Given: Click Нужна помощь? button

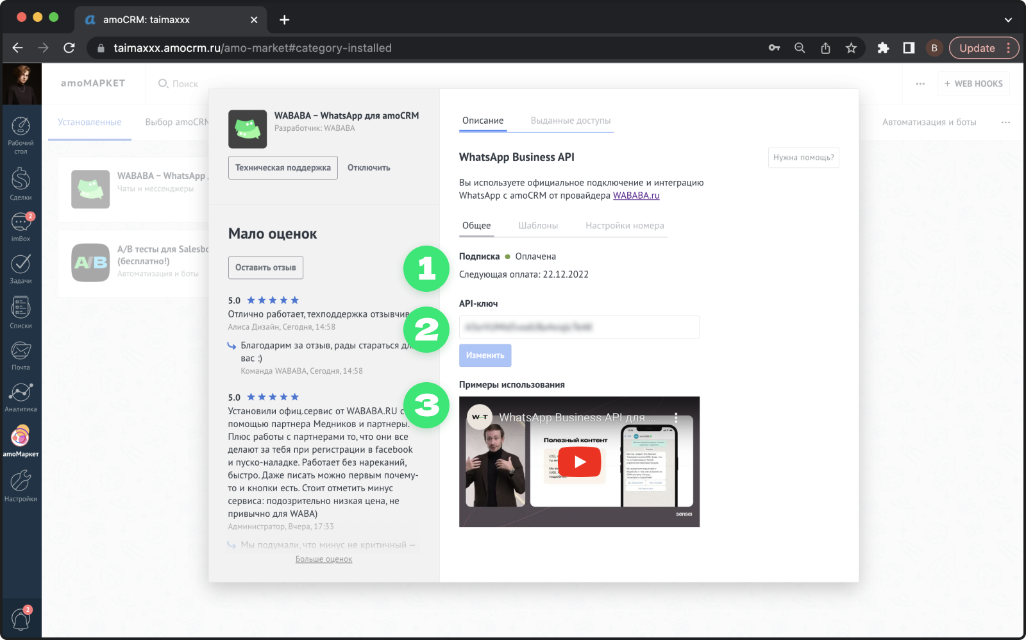Looking at the screenshot, I should coord(803,157).
